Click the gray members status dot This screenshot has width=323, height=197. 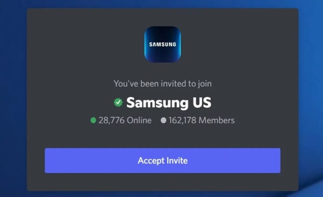point(163,120)
